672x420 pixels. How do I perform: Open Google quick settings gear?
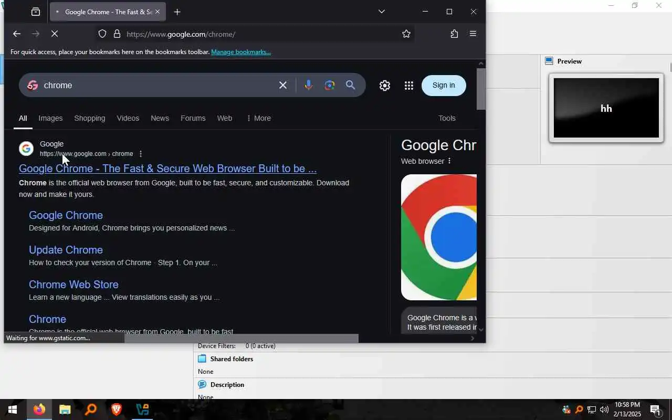coord(385,86)
